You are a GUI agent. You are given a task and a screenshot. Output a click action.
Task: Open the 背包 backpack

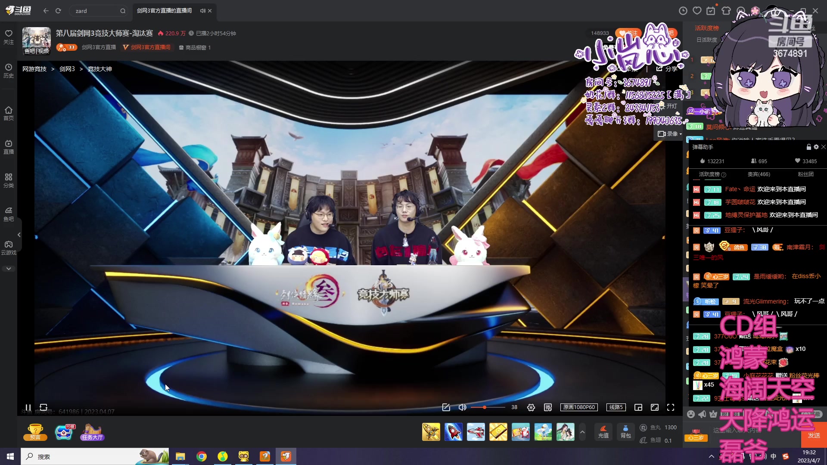[625, 432]
